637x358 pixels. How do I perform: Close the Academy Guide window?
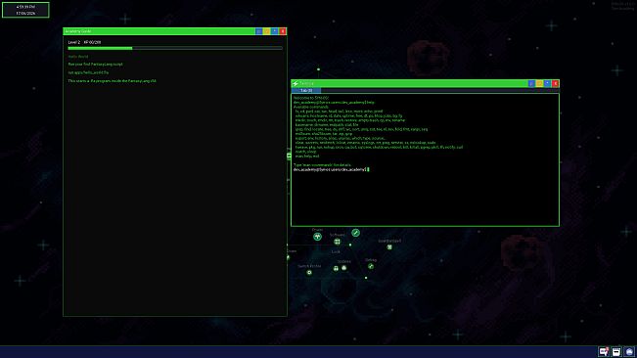(283, 31)
